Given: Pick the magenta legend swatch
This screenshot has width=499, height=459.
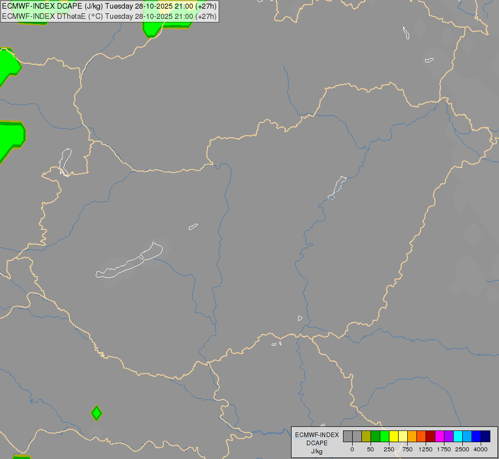Looking at the screenshot, I should click(x=440, y=437).
